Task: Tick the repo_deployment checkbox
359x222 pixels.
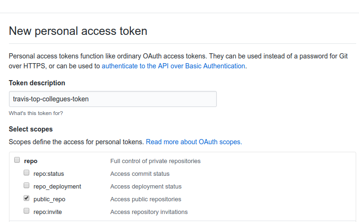Action: click(x=26, y=186)
